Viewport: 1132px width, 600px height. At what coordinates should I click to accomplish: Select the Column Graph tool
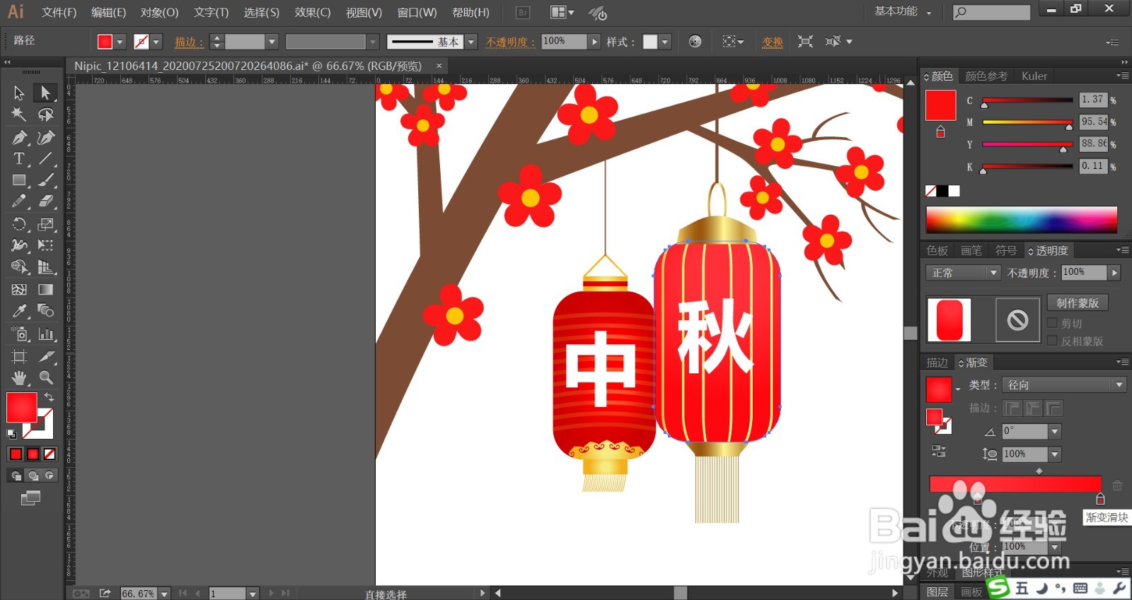pos(45,334)
